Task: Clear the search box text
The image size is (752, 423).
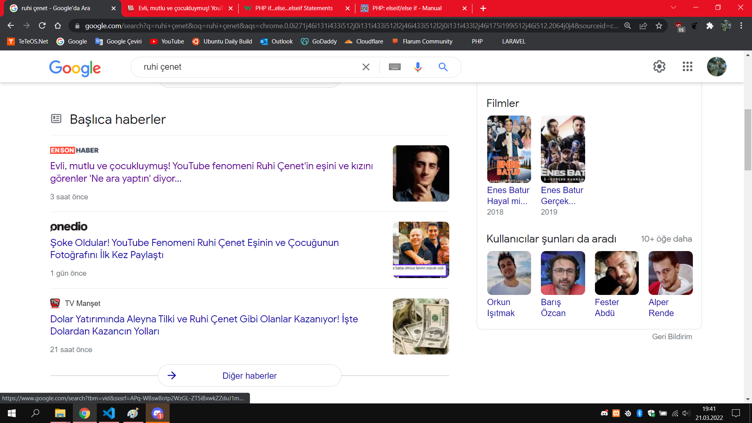Action: [x=366, y=67]
